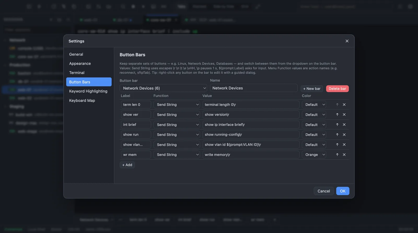Screen dimensions: 418x233
Task: Open the Orange color dropdown for 'wr mem'
Action: click(x=314, y=155)
